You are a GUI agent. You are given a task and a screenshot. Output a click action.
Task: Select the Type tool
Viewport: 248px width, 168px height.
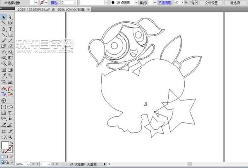[10, 29]
